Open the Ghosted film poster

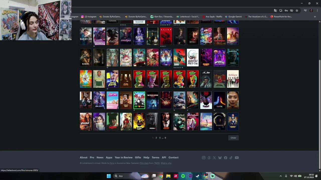[86, 121]
